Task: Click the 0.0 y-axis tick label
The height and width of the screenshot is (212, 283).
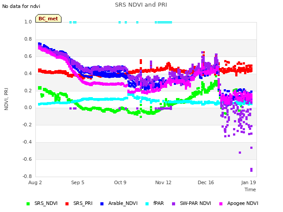Action: point(28,108)
